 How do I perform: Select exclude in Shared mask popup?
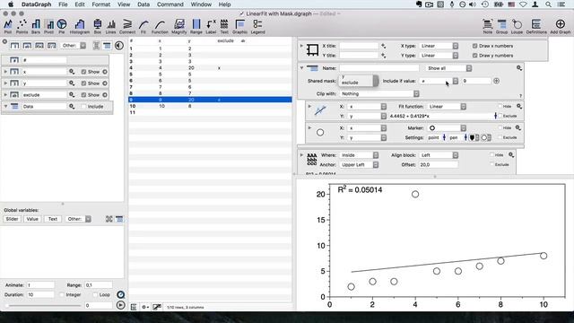click(350, 83)
